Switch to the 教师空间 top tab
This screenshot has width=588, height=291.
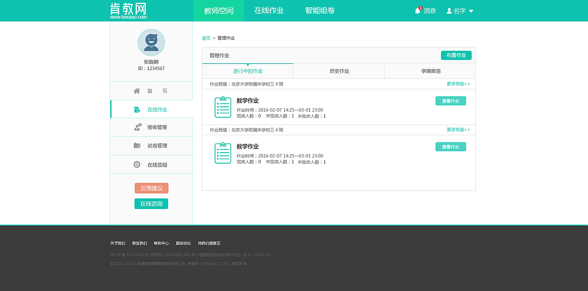[219, 11]
